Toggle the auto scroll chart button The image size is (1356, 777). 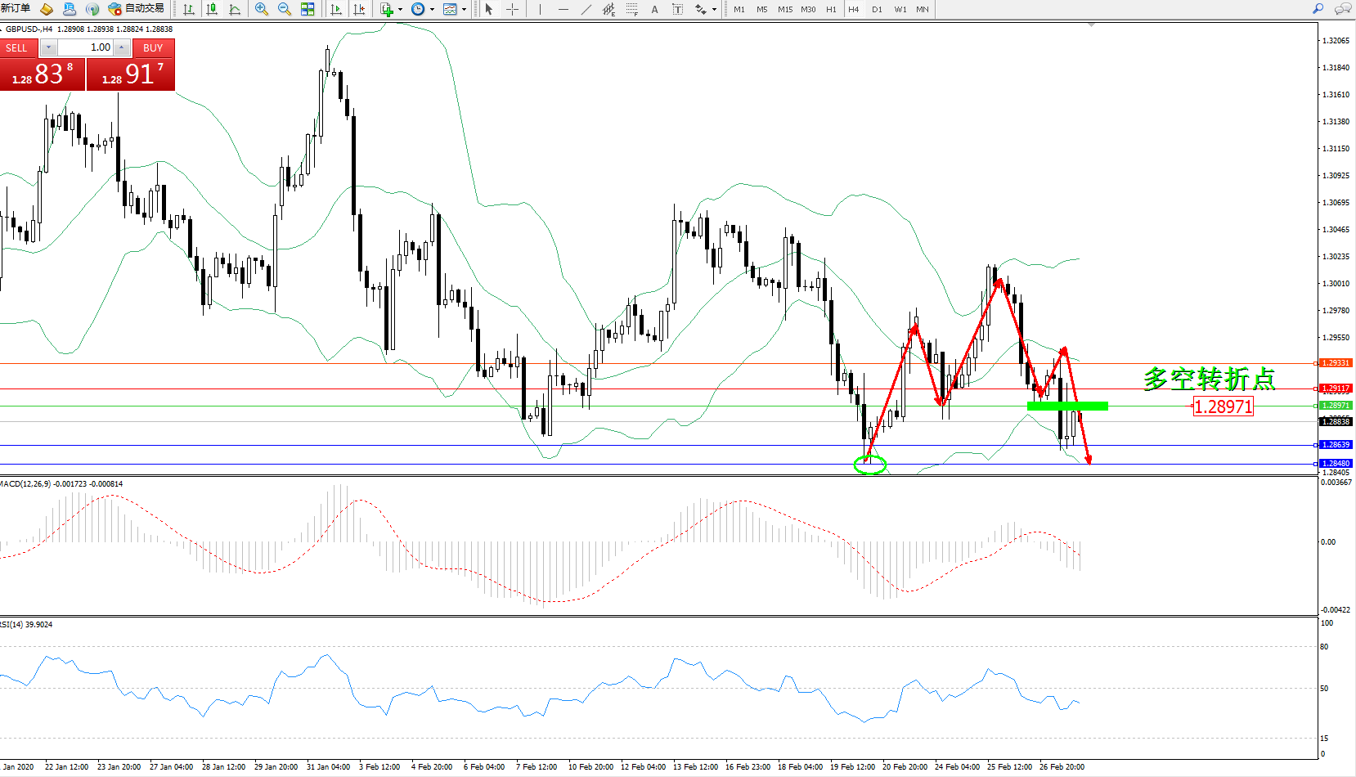[x=336, y=9]
